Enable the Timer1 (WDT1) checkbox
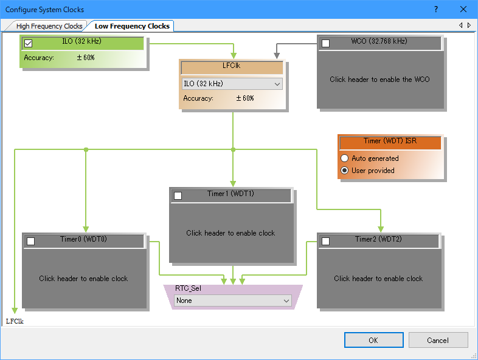 coord(178,195)
